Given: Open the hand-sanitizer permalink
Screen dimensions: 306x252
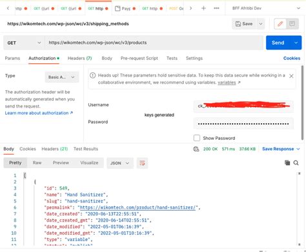Looking at the screenshot, I should 138,208.
